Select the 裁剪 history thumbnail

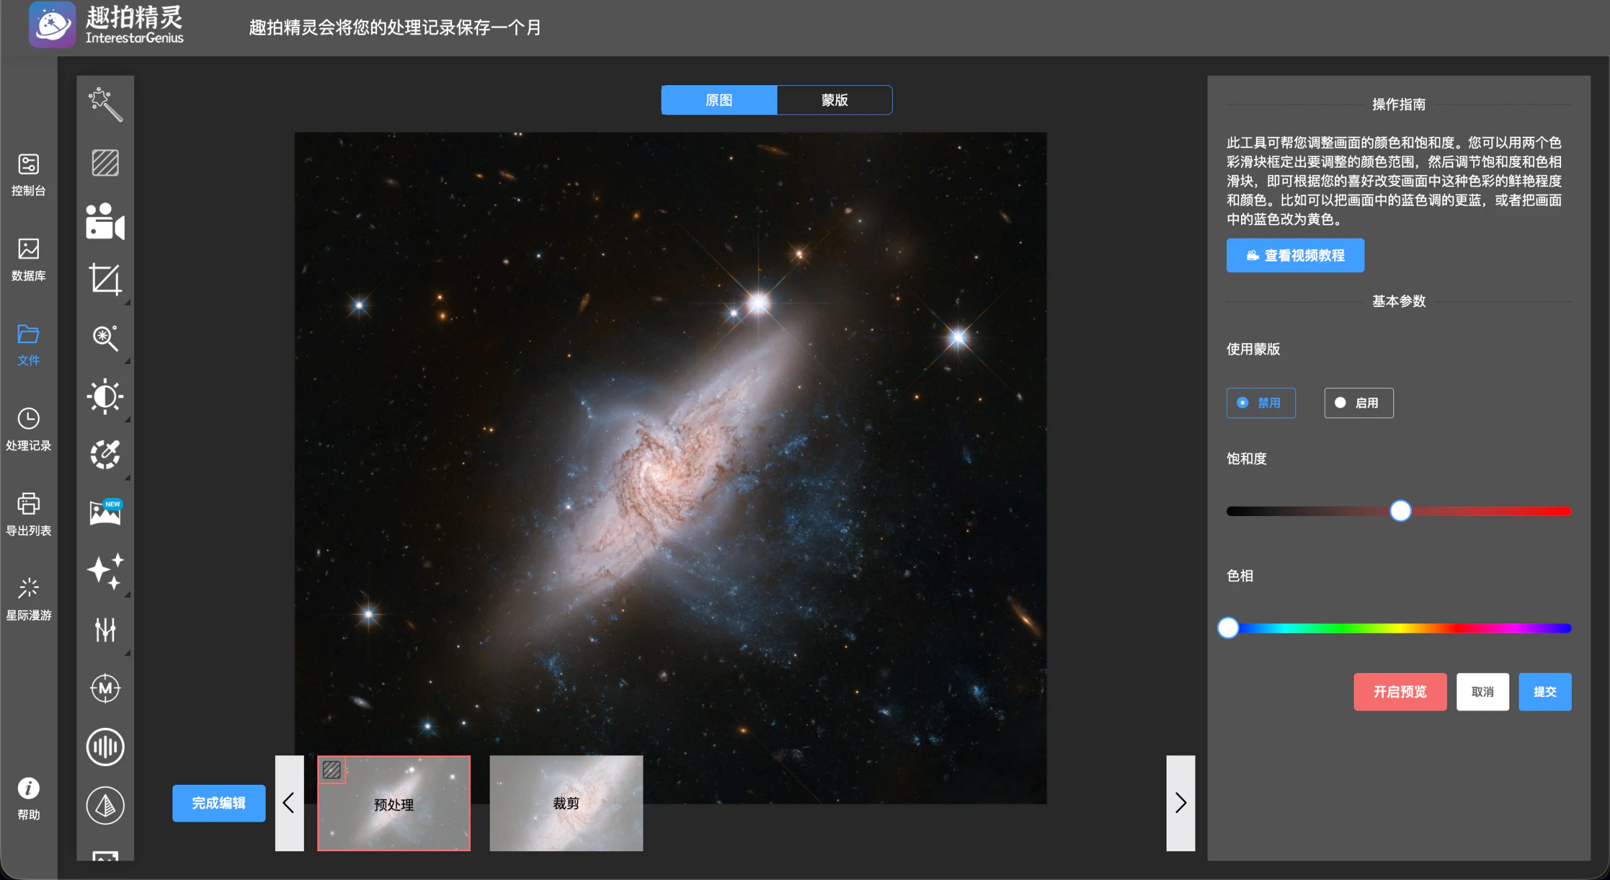566,804
